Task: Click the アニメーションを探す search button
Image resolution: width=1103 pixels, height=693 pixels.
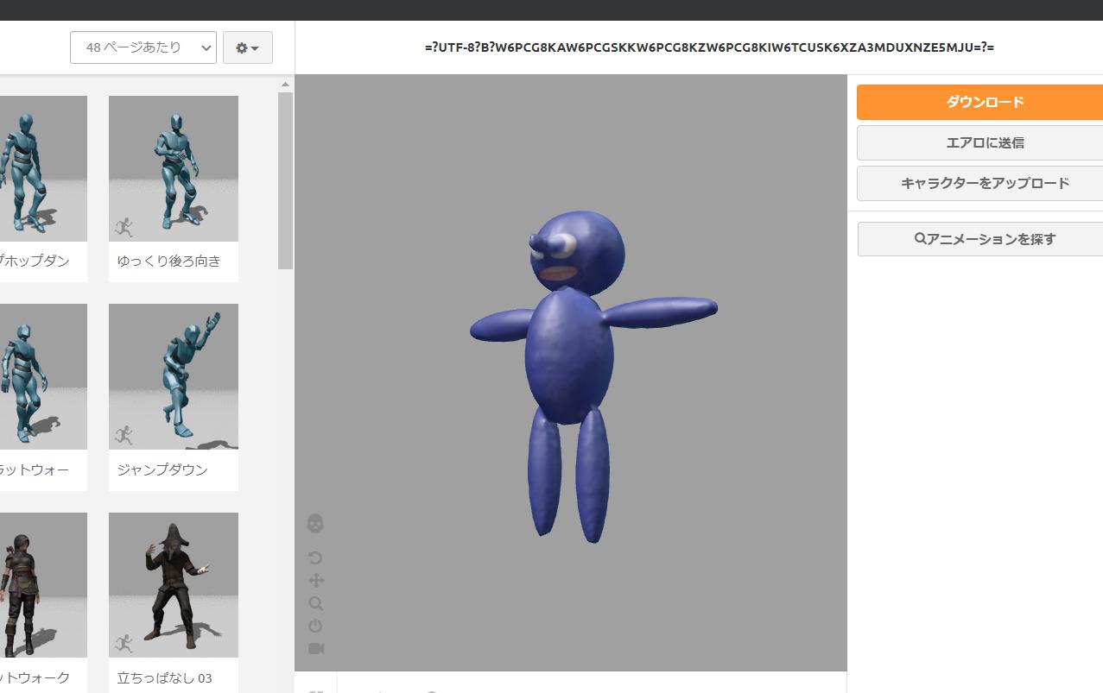Action: click(x=980, y=239)
